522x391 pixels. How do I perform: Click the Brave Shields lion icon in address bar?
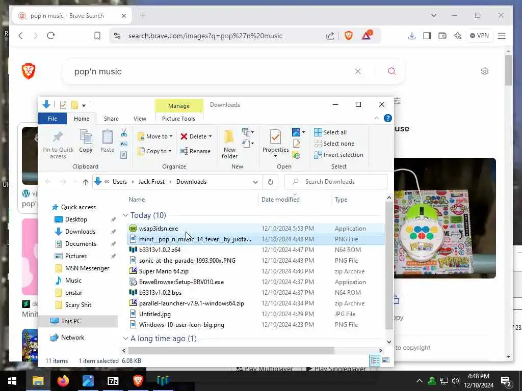(x=349, y=36)
